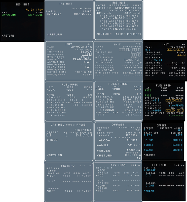Select empty RADIAL brackets on black FIX INFO page

(148, 175)
